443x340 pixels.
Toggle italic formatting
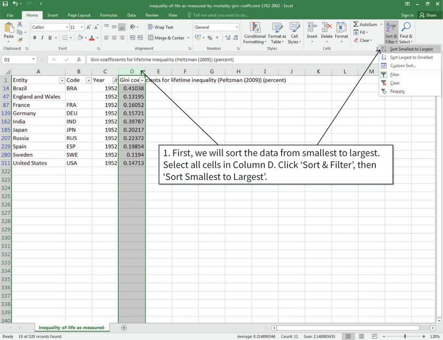tap(43, 38)
